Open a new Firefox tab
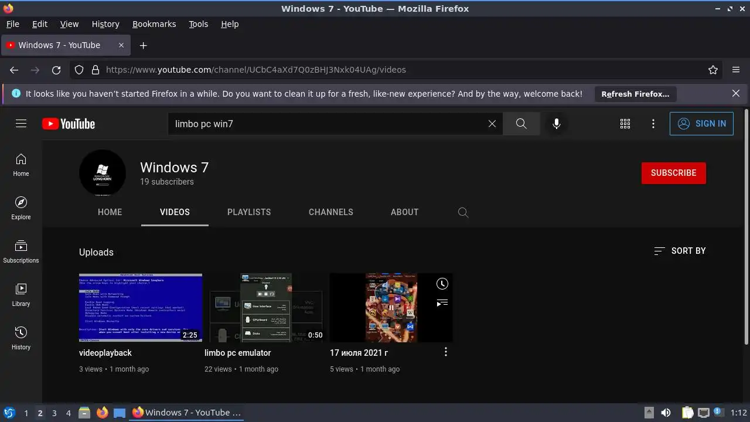This screenshot has width=750, height=422. pos(143,45)
